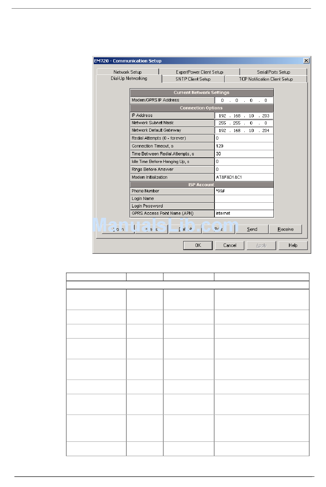Edit the Network Default Gateway field

(244, 130)
